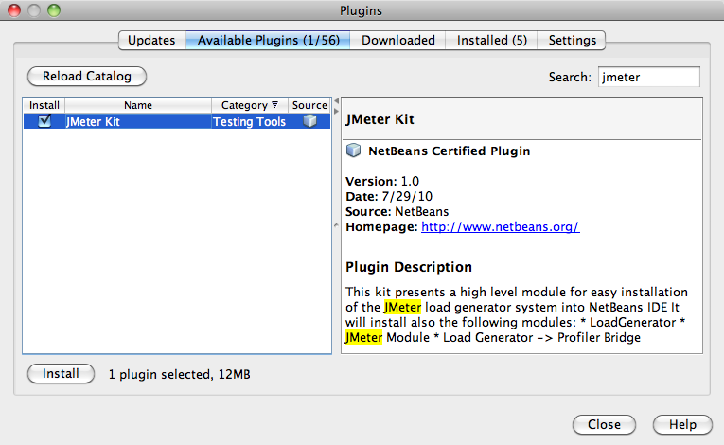Click the sort indicator in the Category header
Image resolution: width=724 pixels, height=445 pixels.
274,106
